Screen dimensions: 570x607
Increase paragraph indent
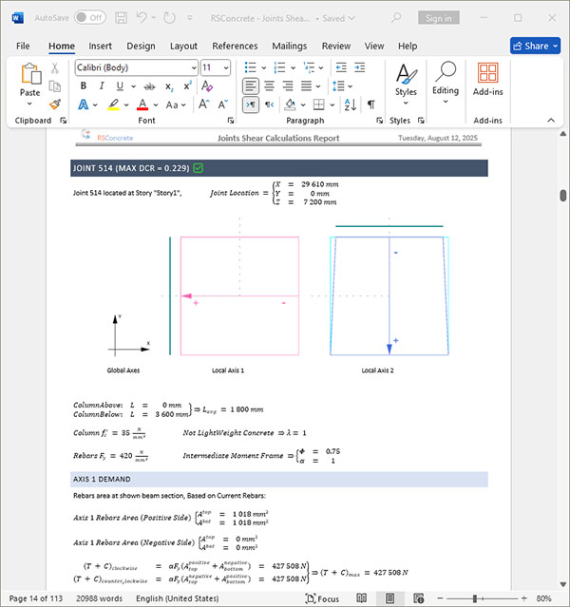coord(360,67)
